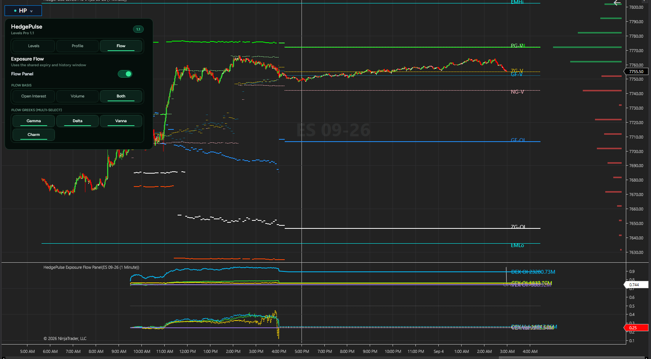The height and width of the screenshot is (359, 651).
Task: Click the red 0.25 value marker
Action: click(x=636, y=328)
